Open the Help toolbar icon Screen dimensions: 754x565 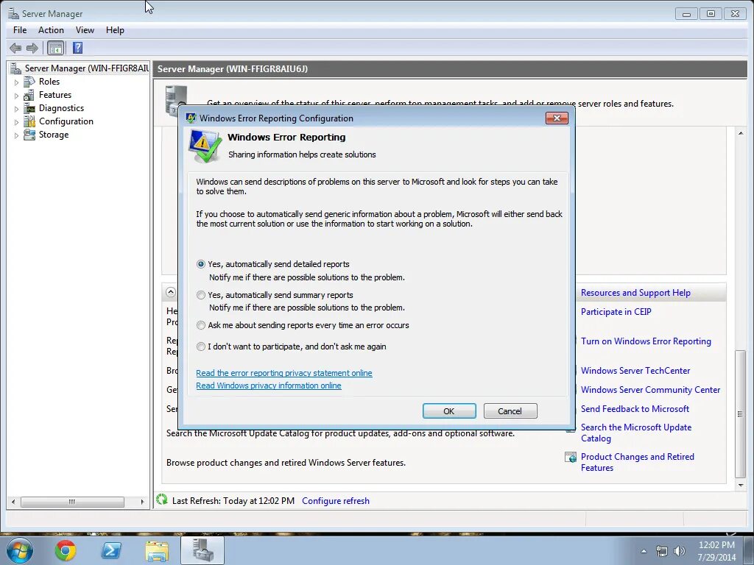pyautogui.click(x=77, y=48)
